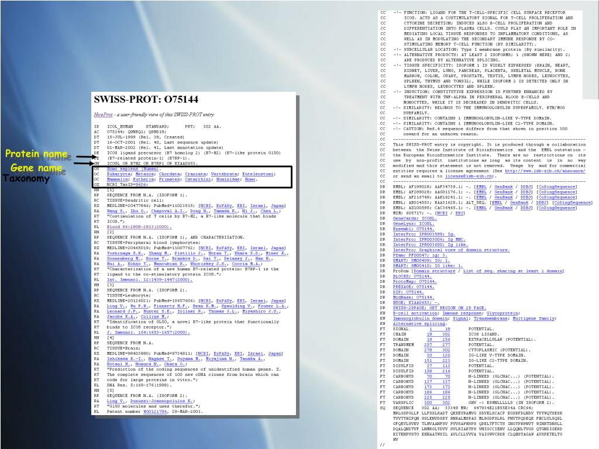Select the Multigene family keyword link
Viewport: 599px width, 449px height.
(x=533, y=319)
